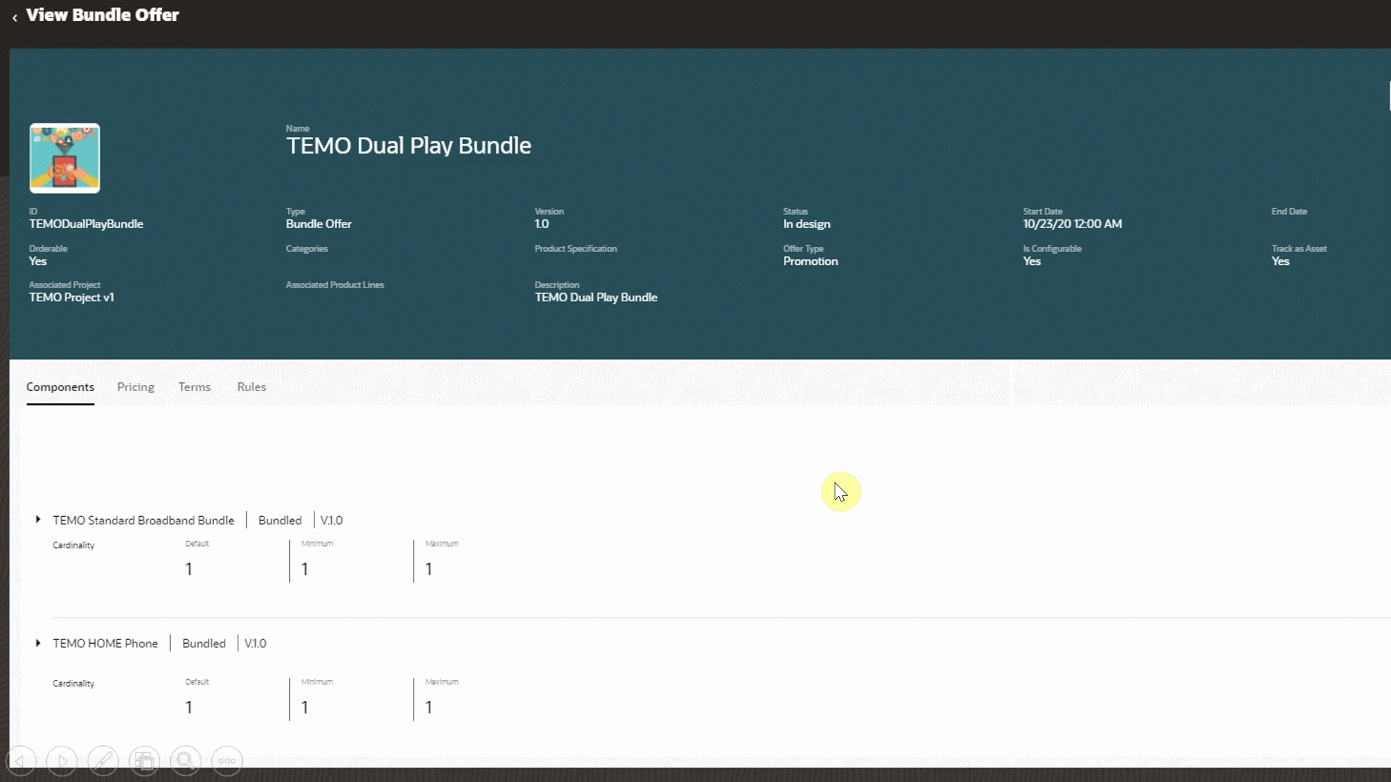Open the more options ellipsis icon
The height and width of the screenshot is (782, 1391).
click(227, 761)
